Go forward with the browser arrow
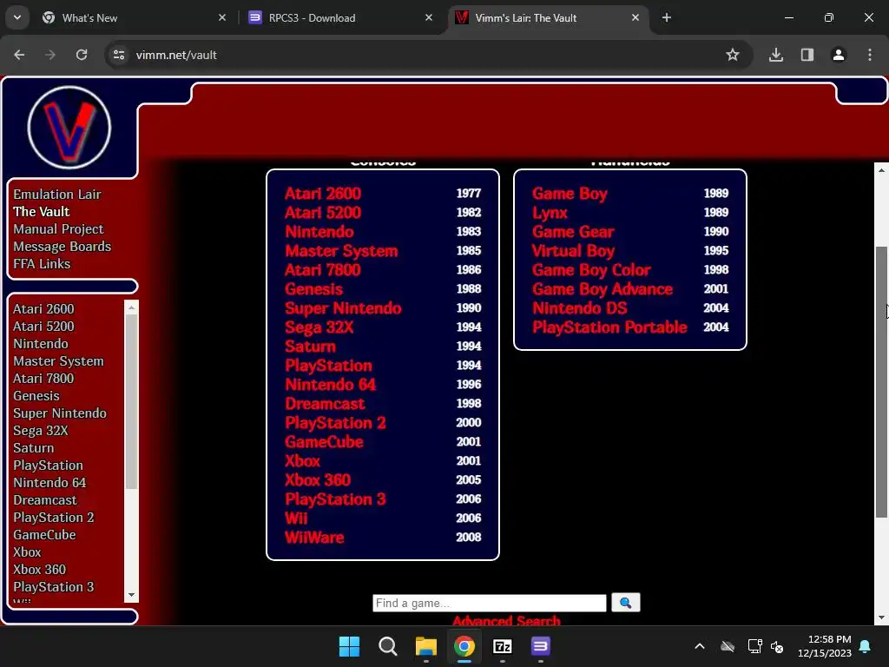The height and width of the screenshot is (667, 889). coord(50,55)
